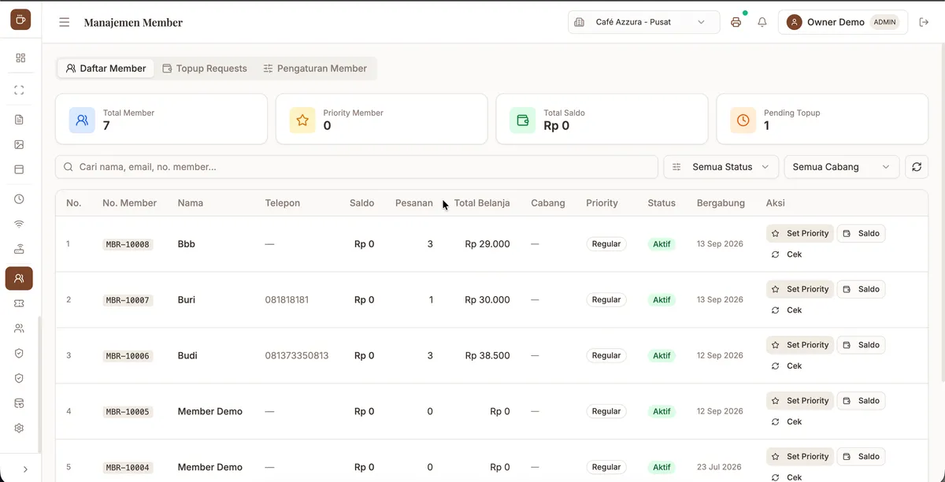
Task: Open the printer icon in header
Action: pos(736,22)
